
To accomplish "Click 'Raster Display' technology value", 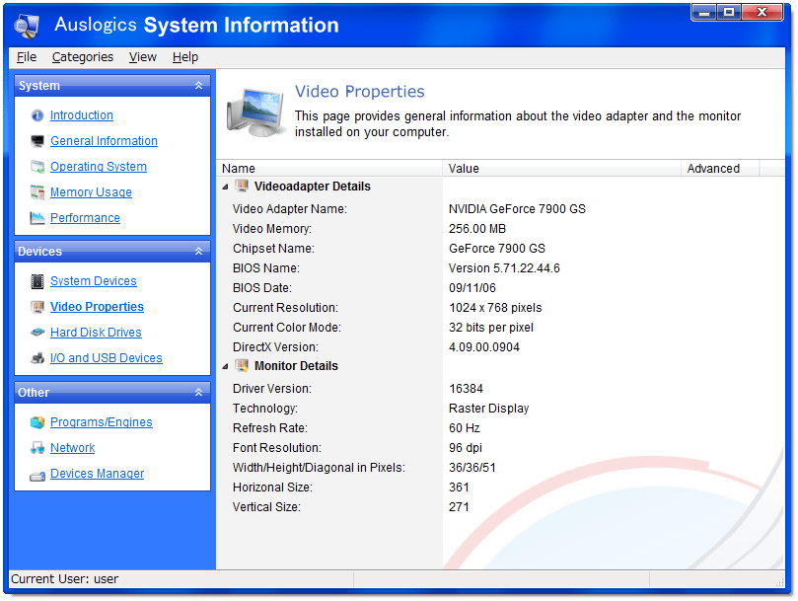I will [x=488, y=409].
